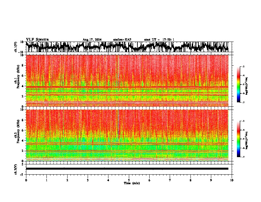Click the ch.2 color scale "-3" label
Image resolution: width=261 pixels, height=202 pixels.
click(x=243, y=121)
